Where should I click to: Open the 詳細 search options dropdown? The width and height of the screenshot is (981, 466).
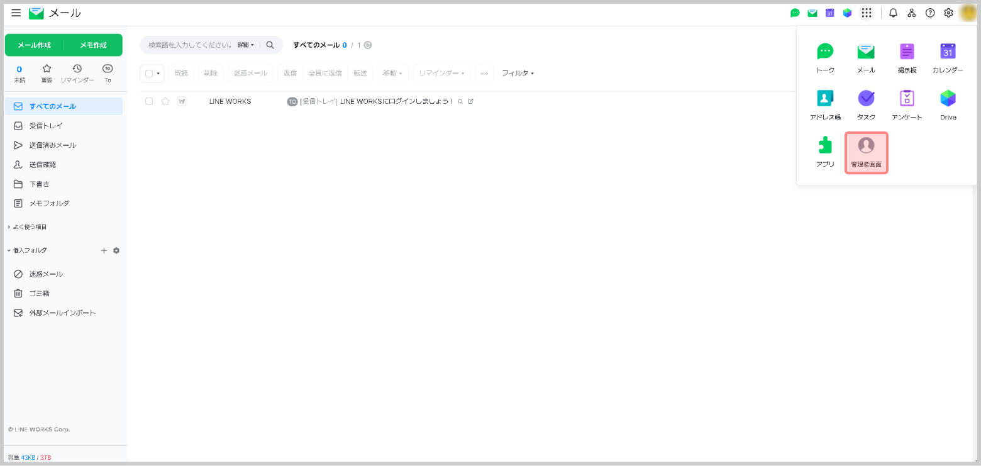click(x=246, y=45)
